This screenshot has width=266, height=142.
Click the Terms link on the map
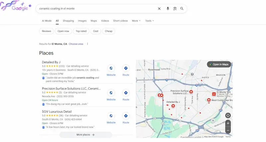click(228, 137)
